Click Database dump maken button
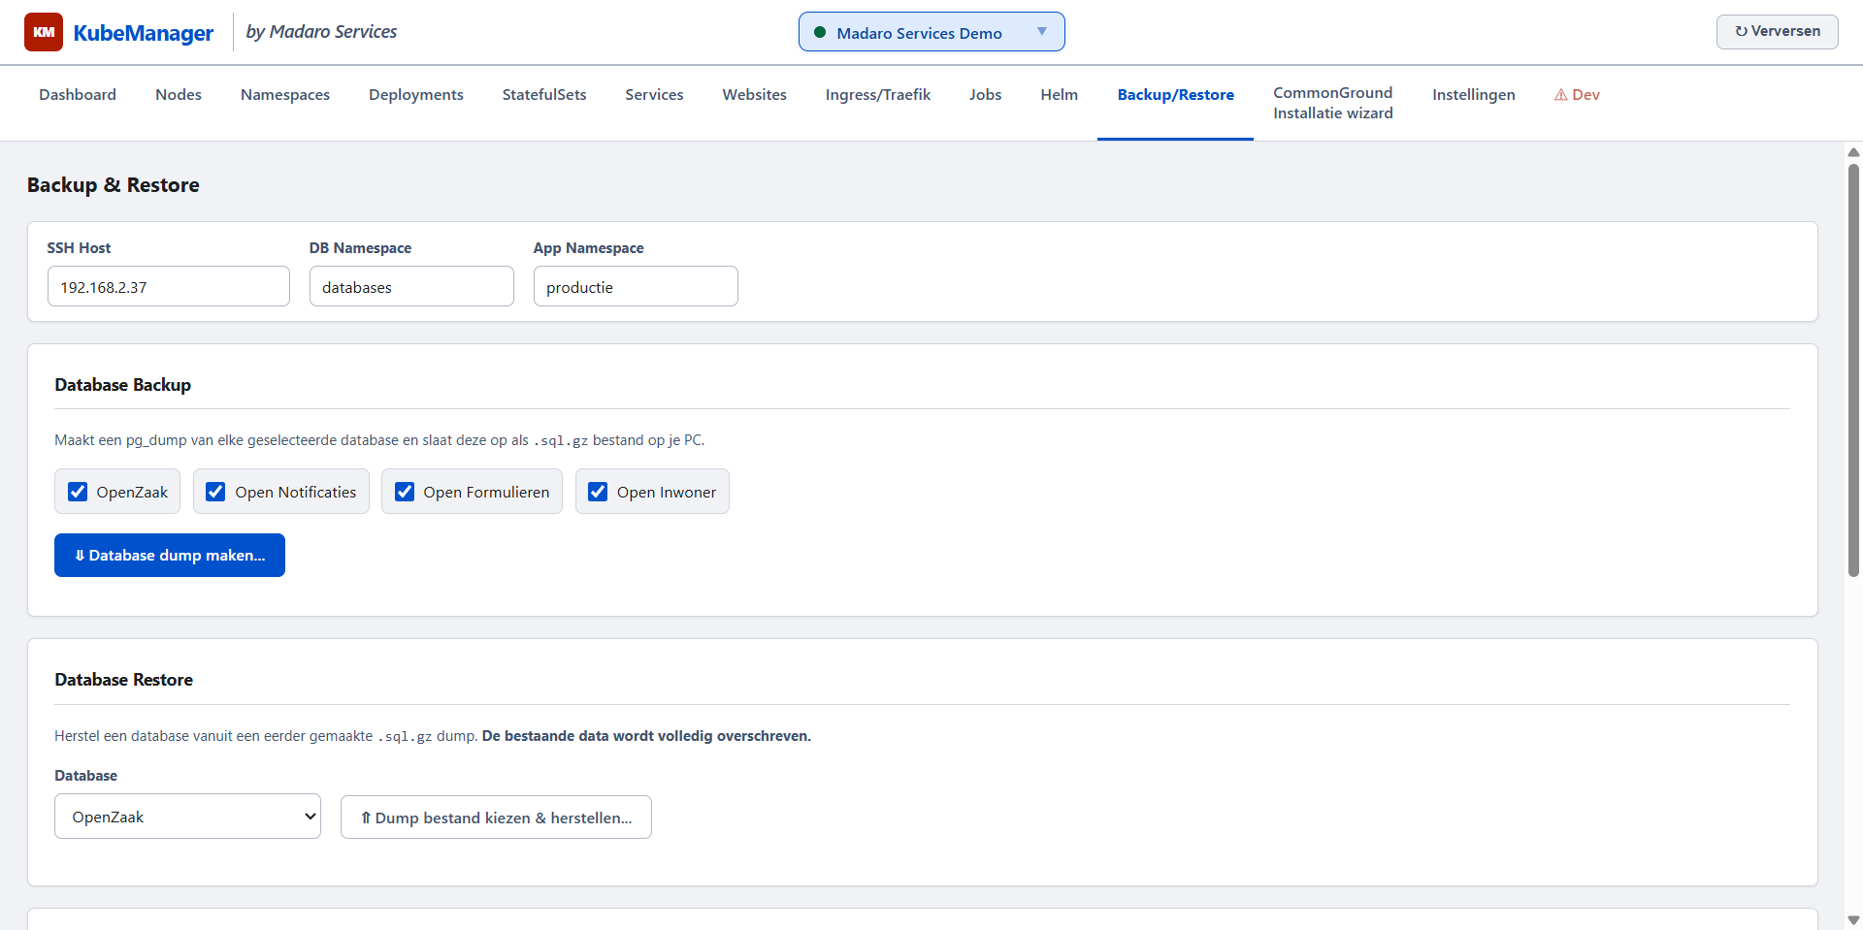 [170, 555]
